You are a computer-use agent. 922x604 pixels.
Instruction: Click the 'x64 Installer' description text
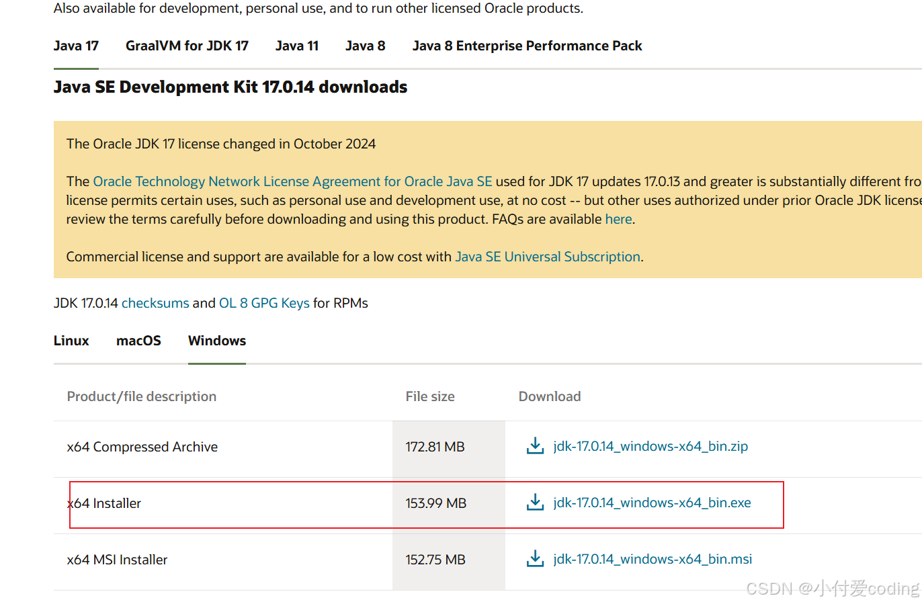coord(104,503)
